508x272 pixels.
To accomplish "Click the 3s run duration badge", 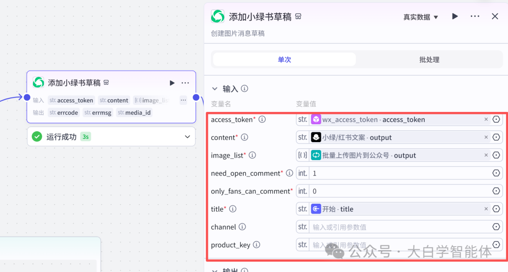I will [86, 137].
